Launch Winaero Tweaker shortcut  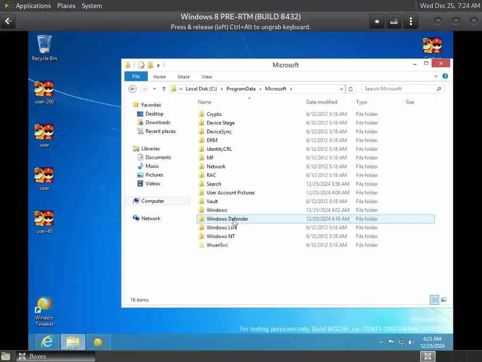(44, 311)
